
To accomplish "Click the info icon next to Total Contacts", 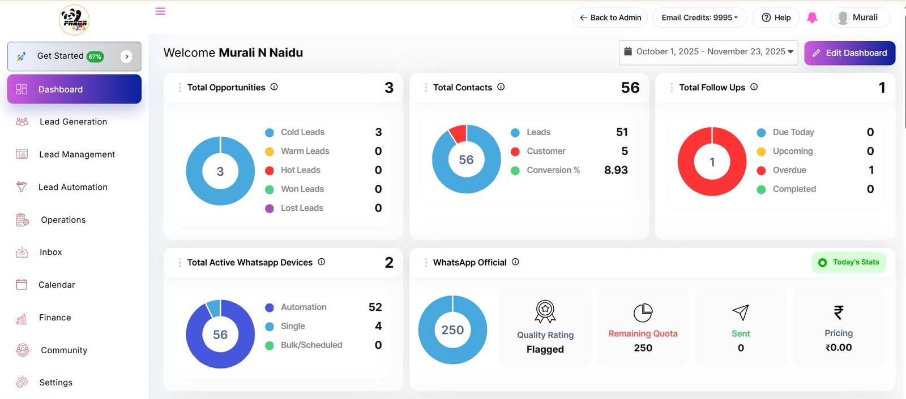I will (x=501, y=87).
